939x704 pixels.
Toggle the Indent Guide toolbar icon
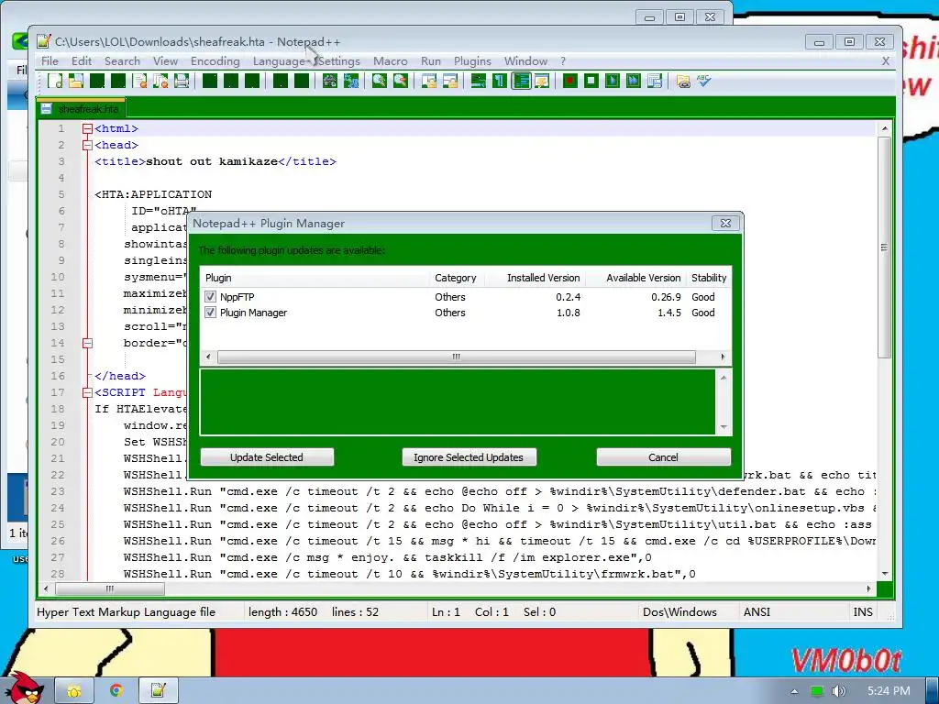coord(521,81)
